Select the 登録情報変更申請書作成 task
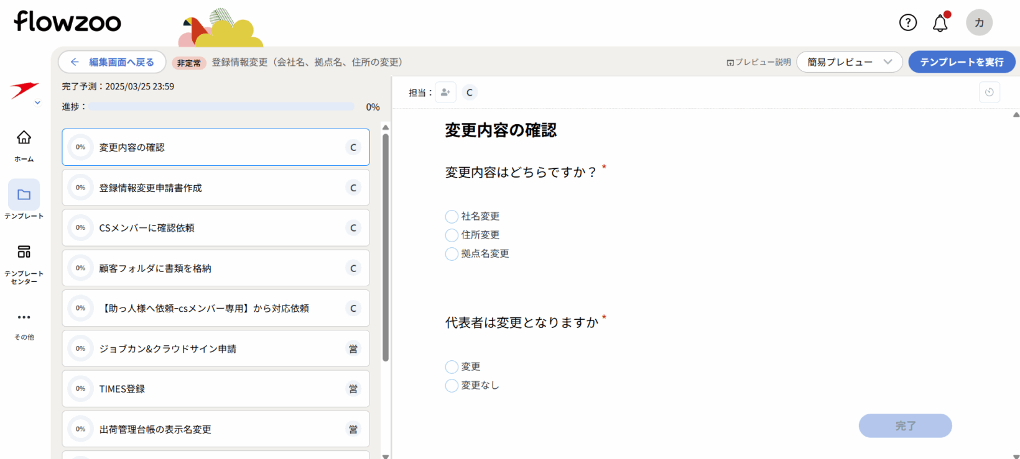 tap(215, 188)
